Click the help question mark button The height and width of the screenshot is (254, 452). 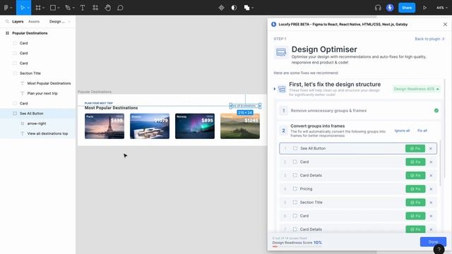[x=439, y=249]
